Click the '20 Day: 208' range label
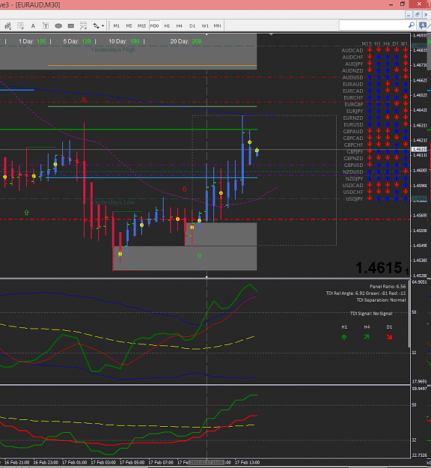The image size is (431, 468). 186,41
